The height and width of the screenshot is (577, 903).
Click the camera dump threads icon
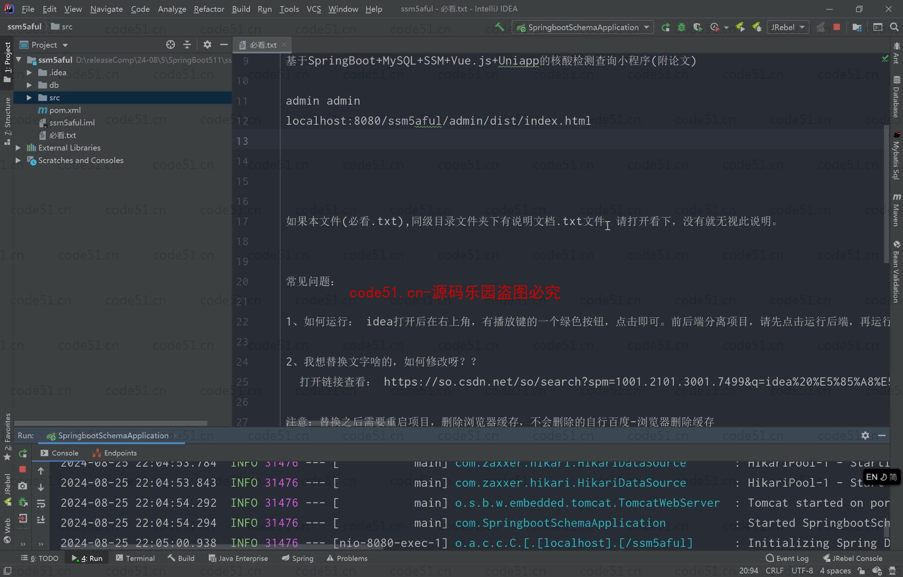[x=23, y=486]
